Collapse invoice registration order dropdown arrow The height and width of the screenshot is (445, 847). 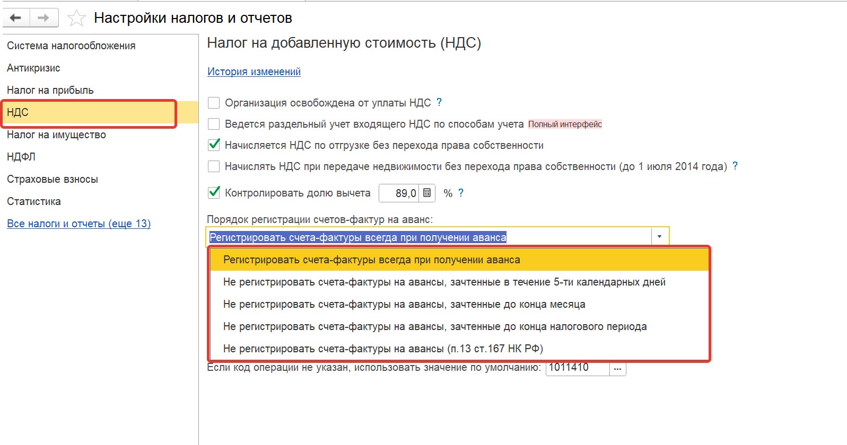[x=659, y=237]
